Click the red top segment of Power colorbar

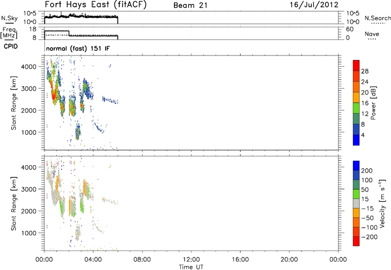pyautogui.click(x=356, y=65)
